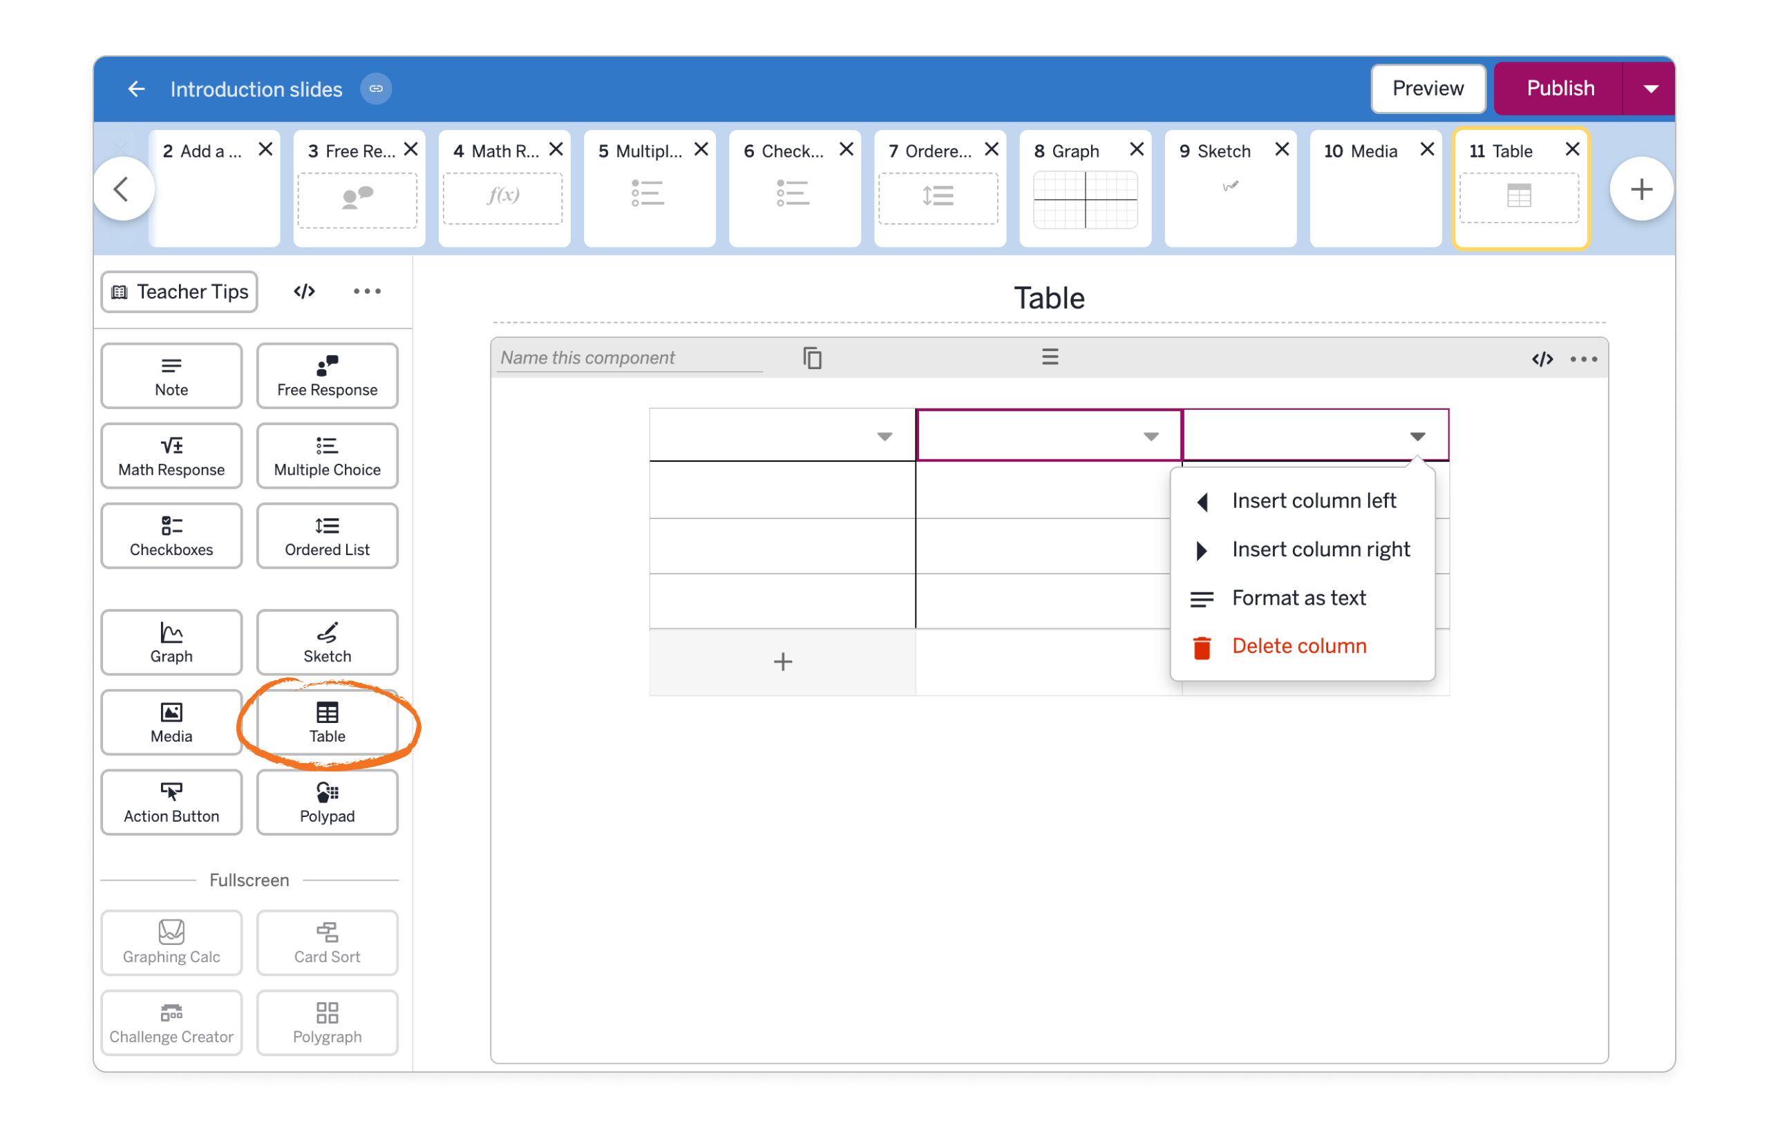This screenshot has width=1769, height=1128.
Task: Switch to slide 6 Checkboxes
Action: click(x=793, y=189)
